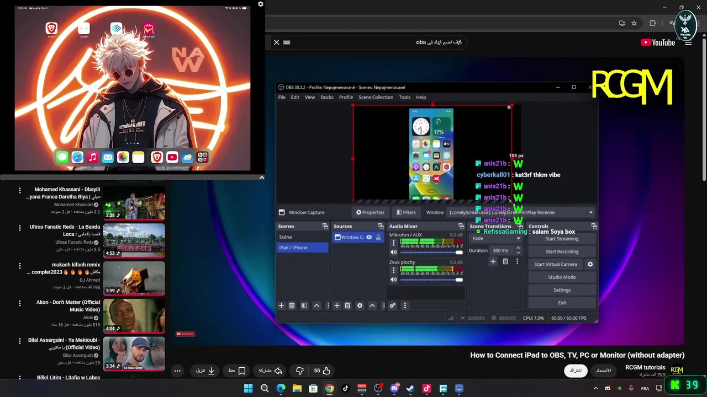This screenshot has height=397, width=707.
Task: Open the YouTube hamburger guide menu
Action: (x=688, y=42)
